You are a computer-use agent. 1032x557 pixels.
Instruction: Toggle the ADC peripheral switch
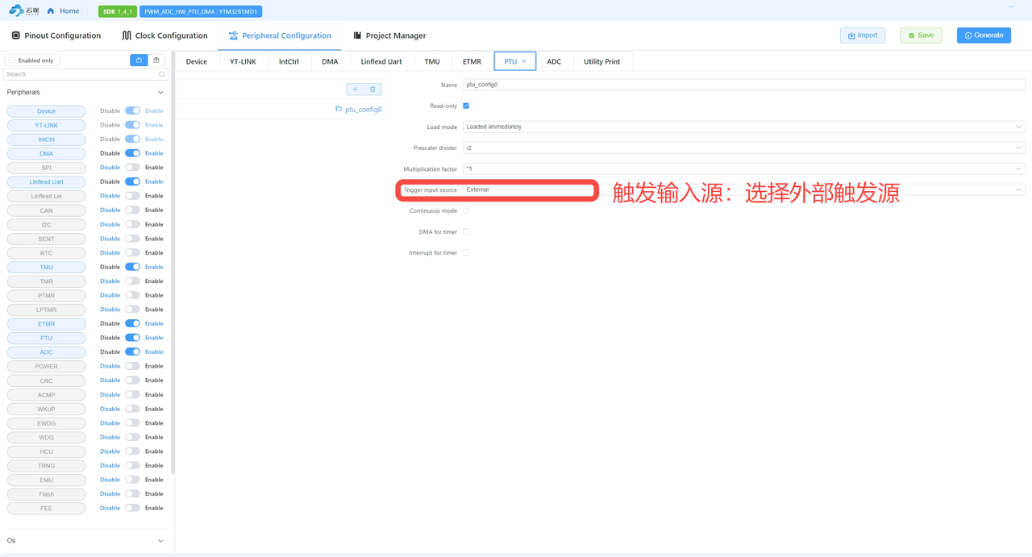[x=132, y=351]
